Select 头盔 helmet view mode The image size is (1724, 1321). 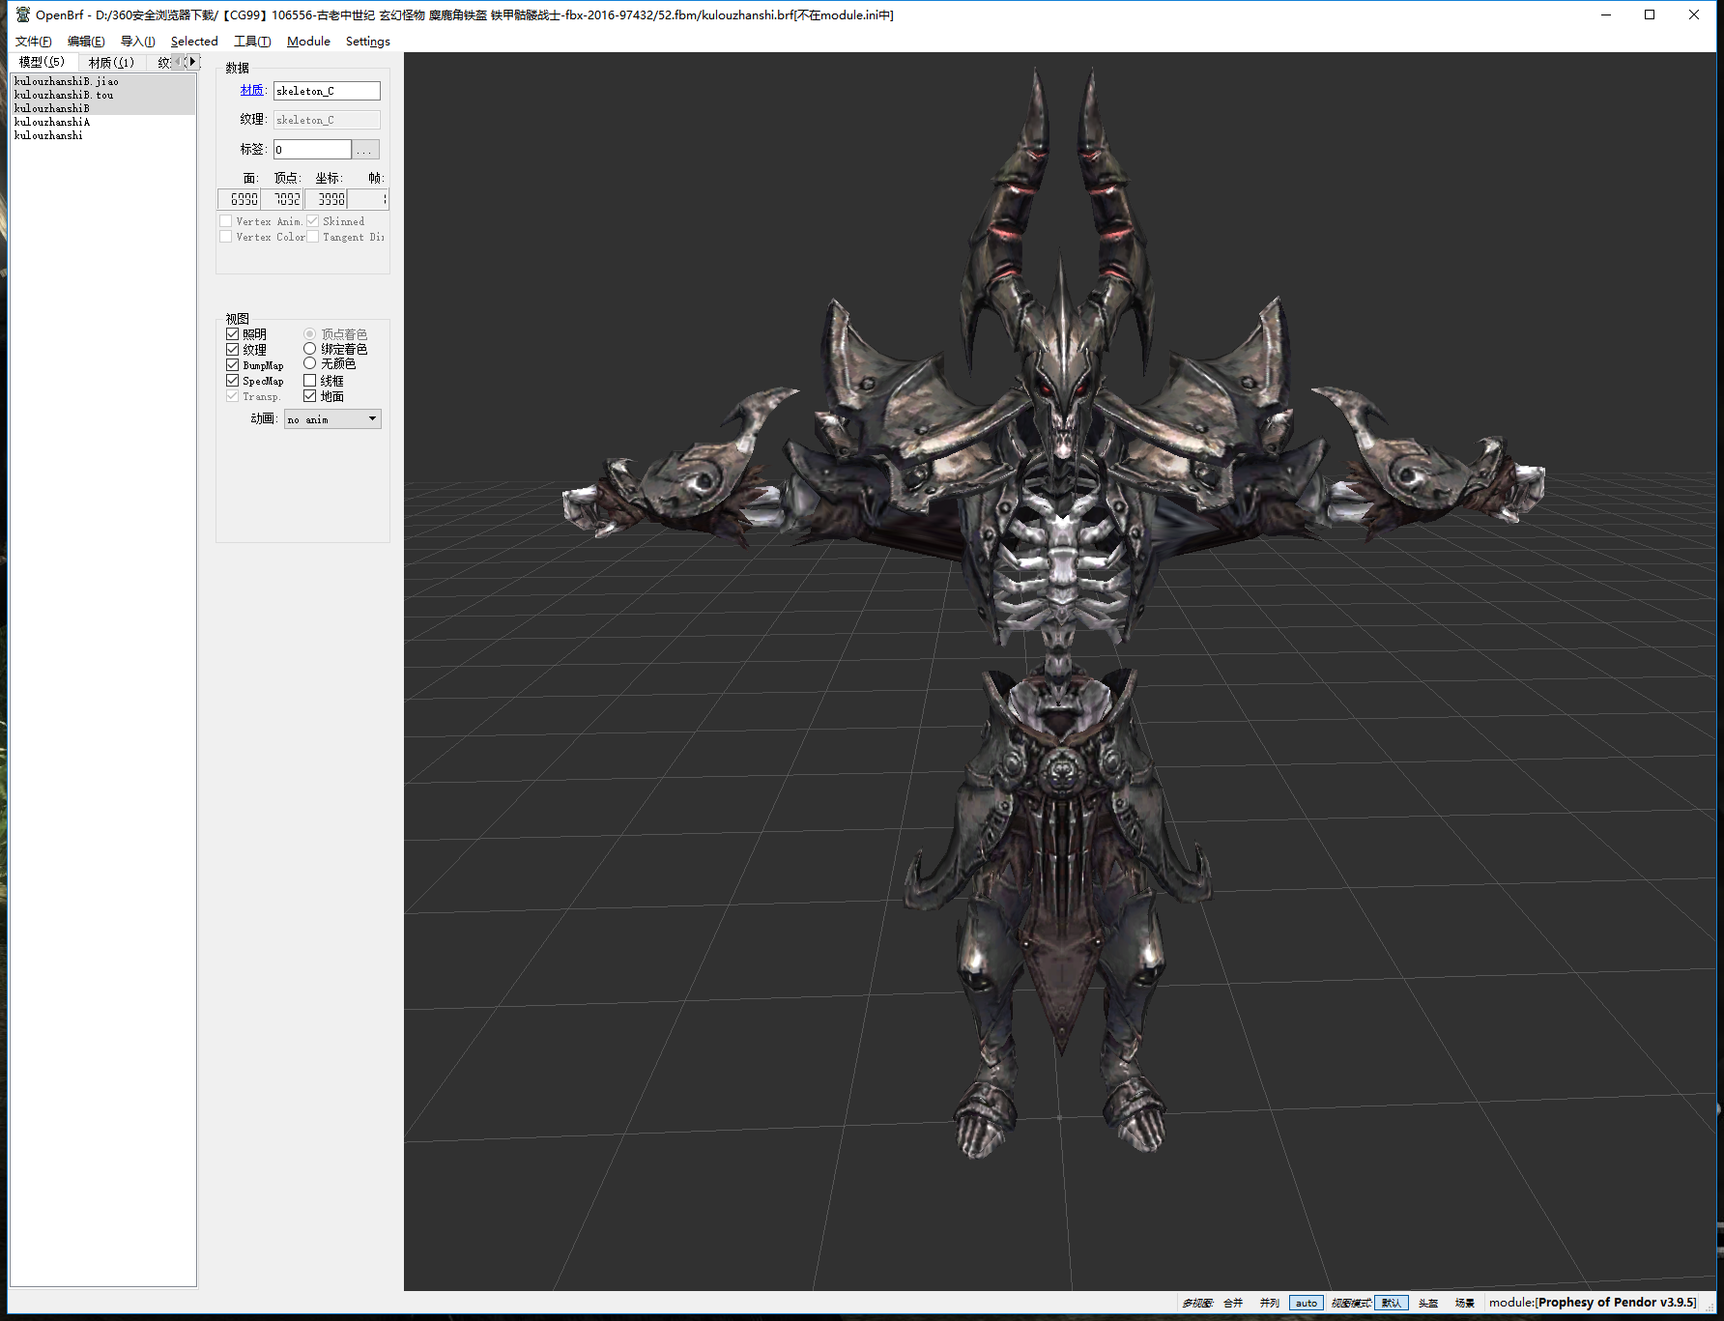point(1428,1303)
